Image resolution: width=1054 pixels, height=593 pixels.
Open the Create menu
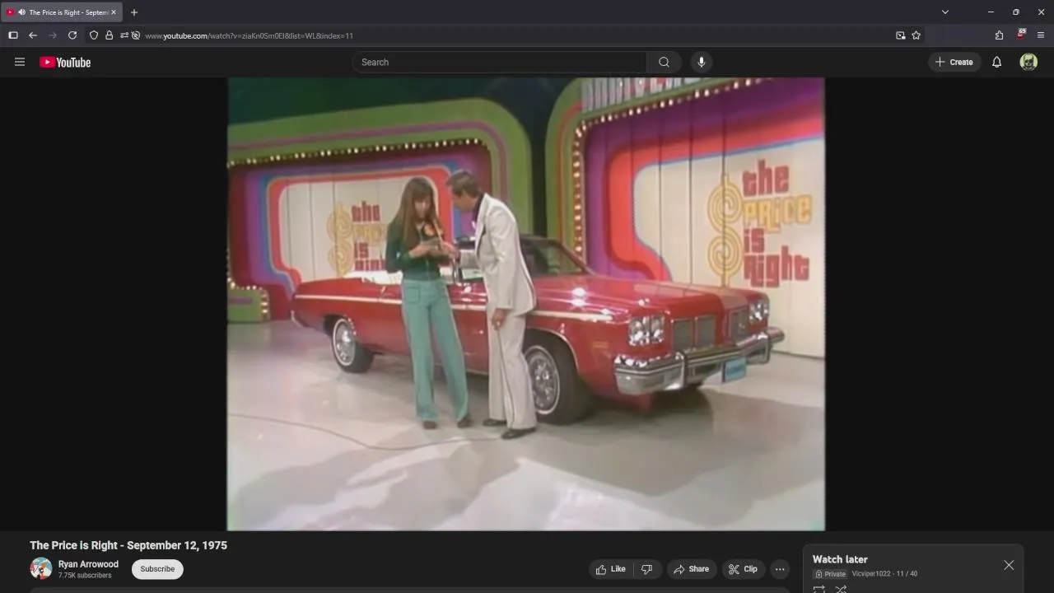tap(954, 62)
